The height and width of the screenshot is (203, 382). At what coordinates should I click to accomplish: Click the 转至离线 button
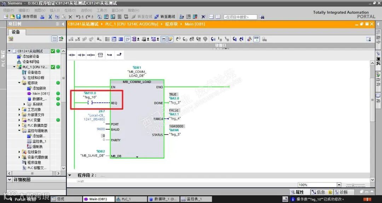[165, 17]
